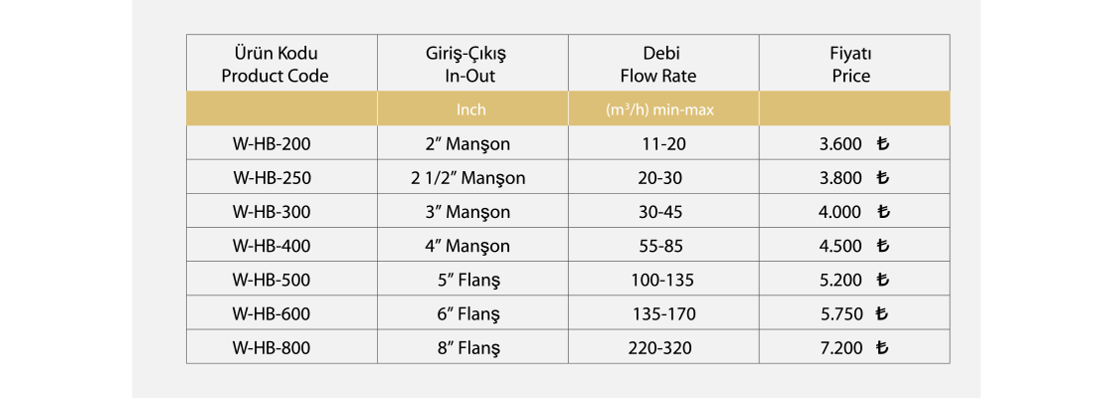Select the W-HB-800 product code cell

coord(272,348)
